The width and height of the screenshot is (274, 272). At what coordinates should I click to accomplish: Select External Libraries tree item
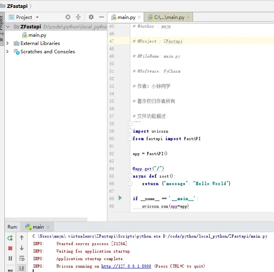click(x=37, y=43)
